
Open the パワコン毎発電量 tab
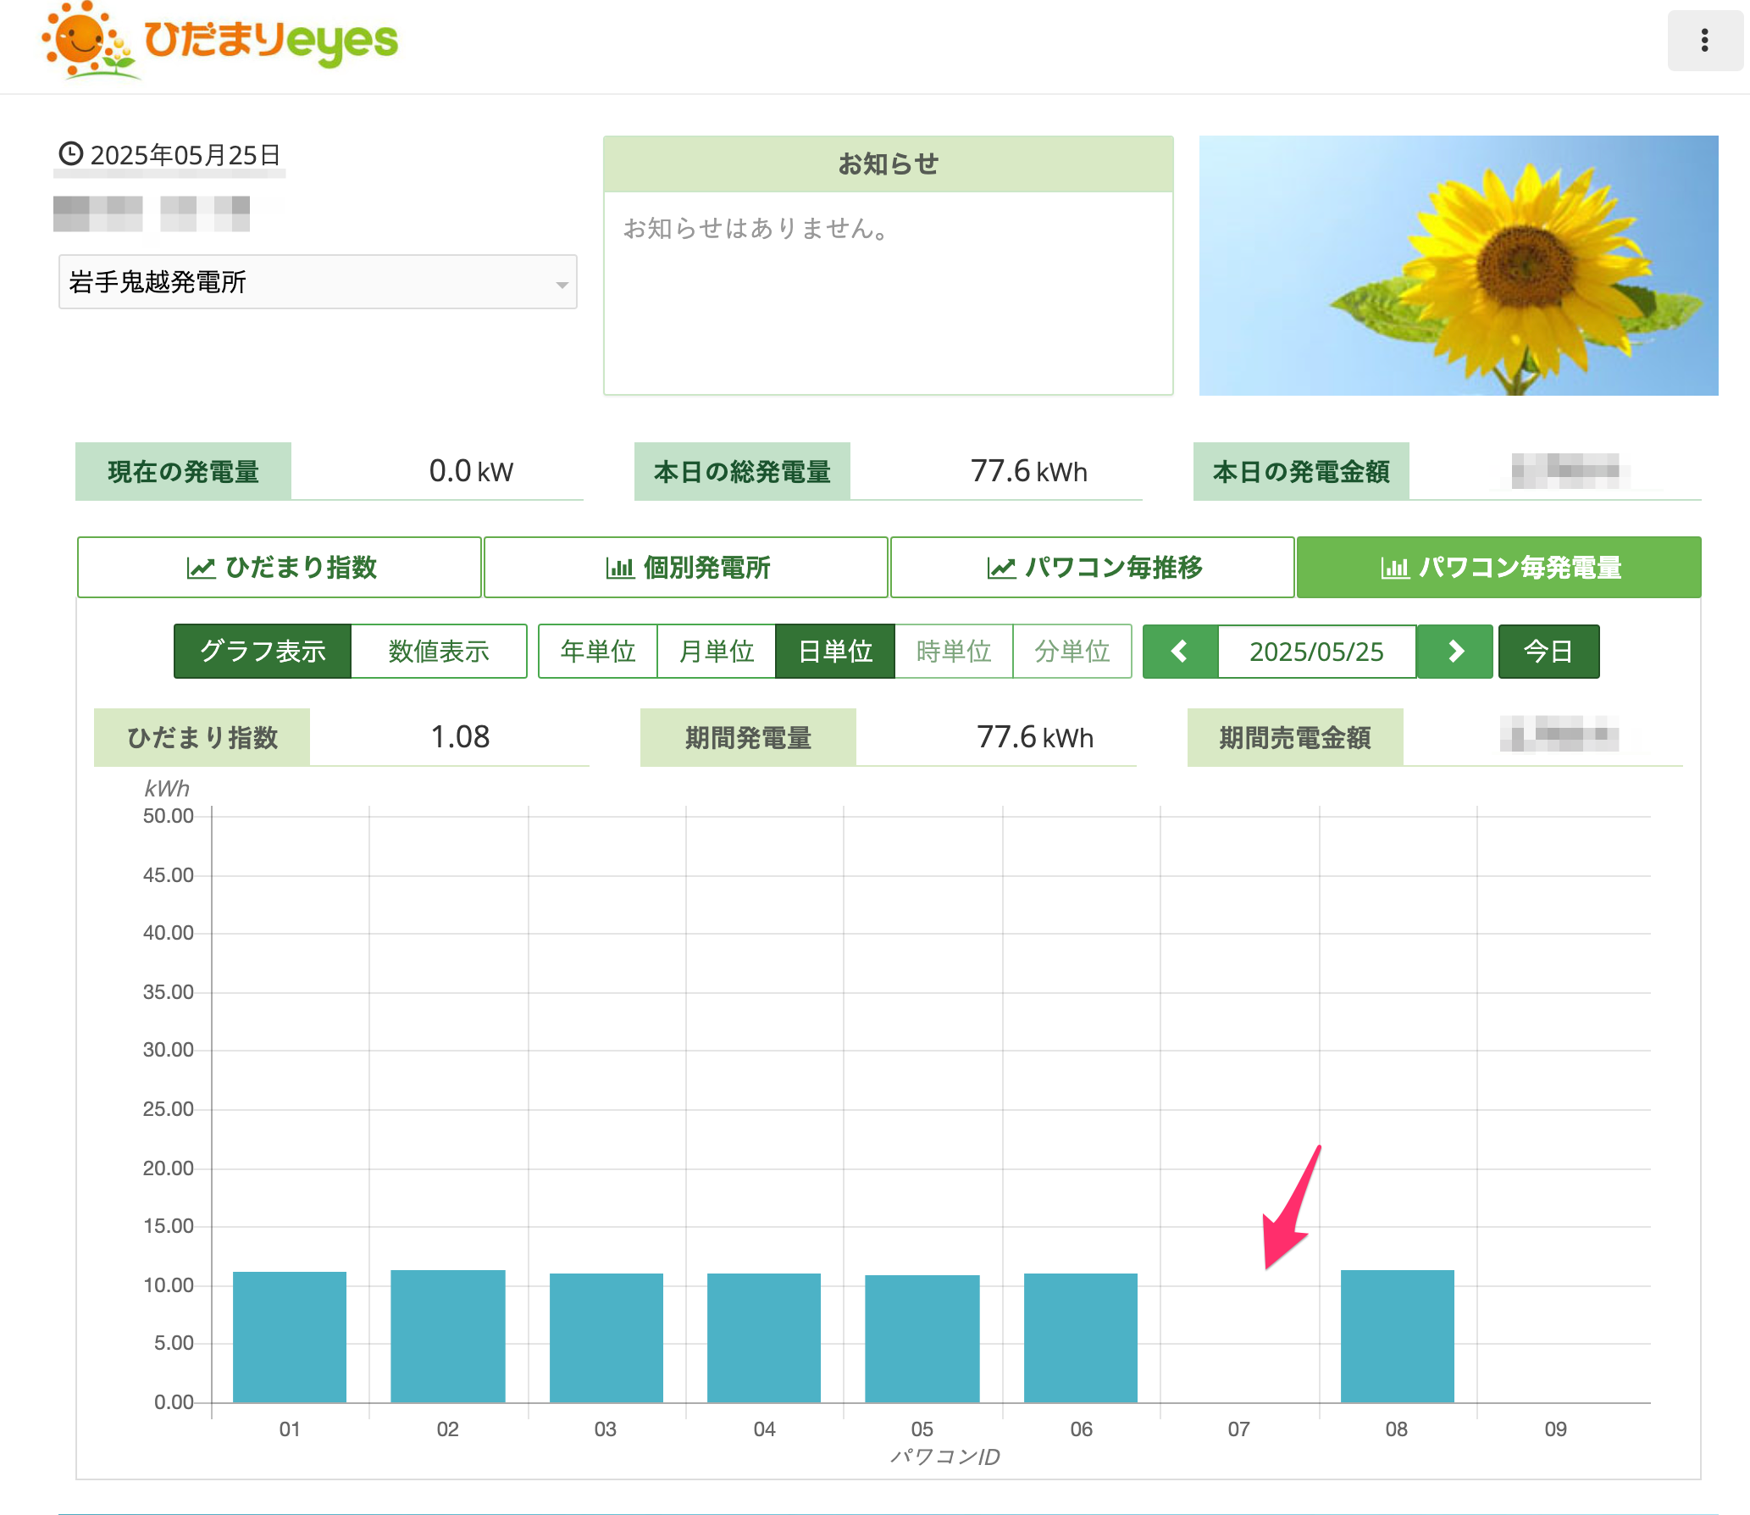point(1498,568)
